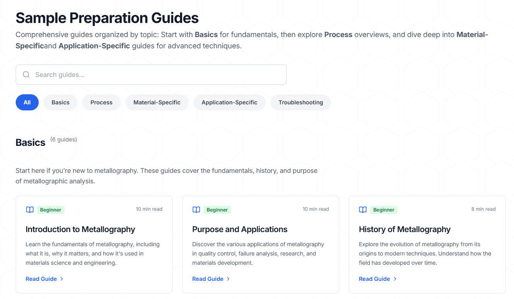Click the book icon on Introduction to Metallography card
This screenshot has width=514, height=299.
[29, 210]
